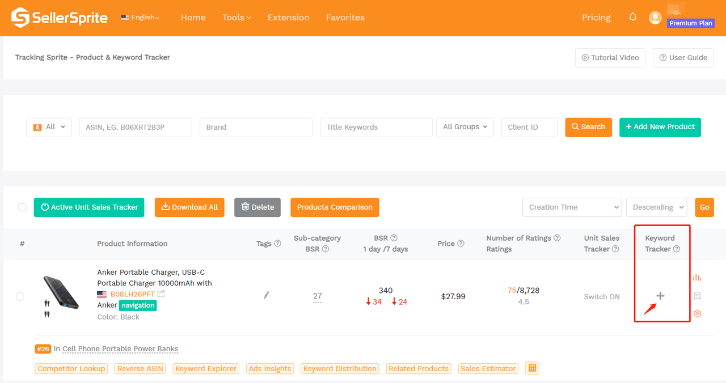726x383 pixels.
Task: Open the Creation Time sort dropdown
Action: point(572,207)
